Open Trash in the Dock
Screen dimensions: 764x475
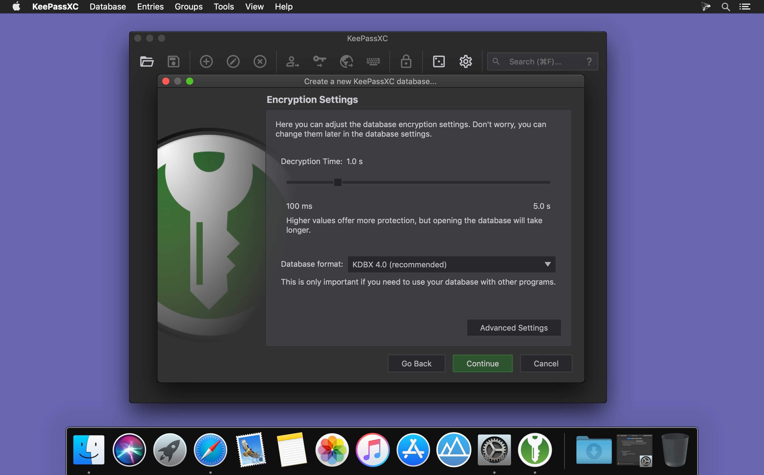coord(675,450)
